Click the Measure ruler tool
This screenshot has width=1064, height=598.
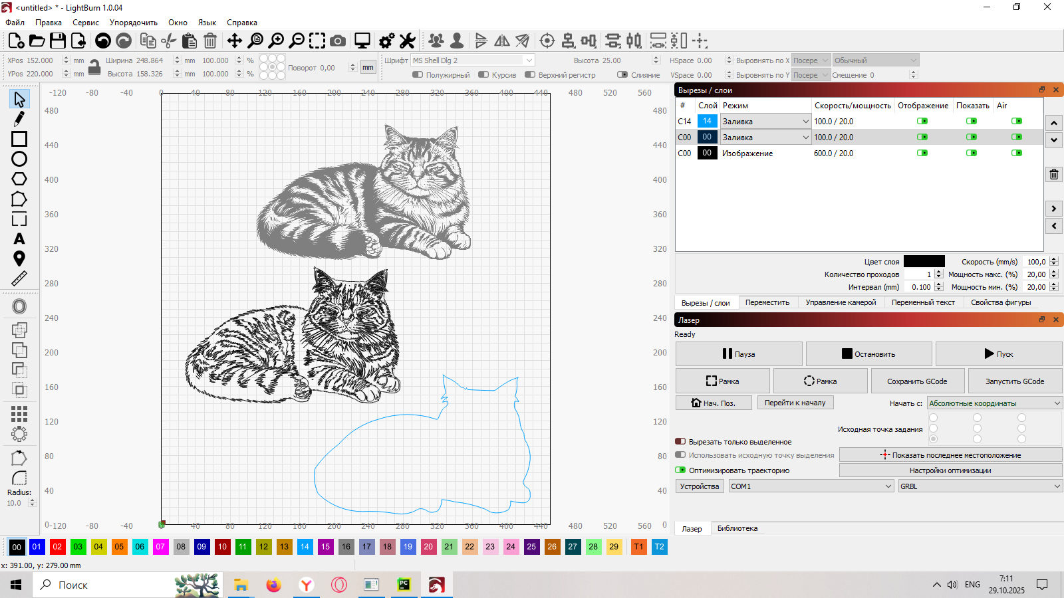[19, 278]
